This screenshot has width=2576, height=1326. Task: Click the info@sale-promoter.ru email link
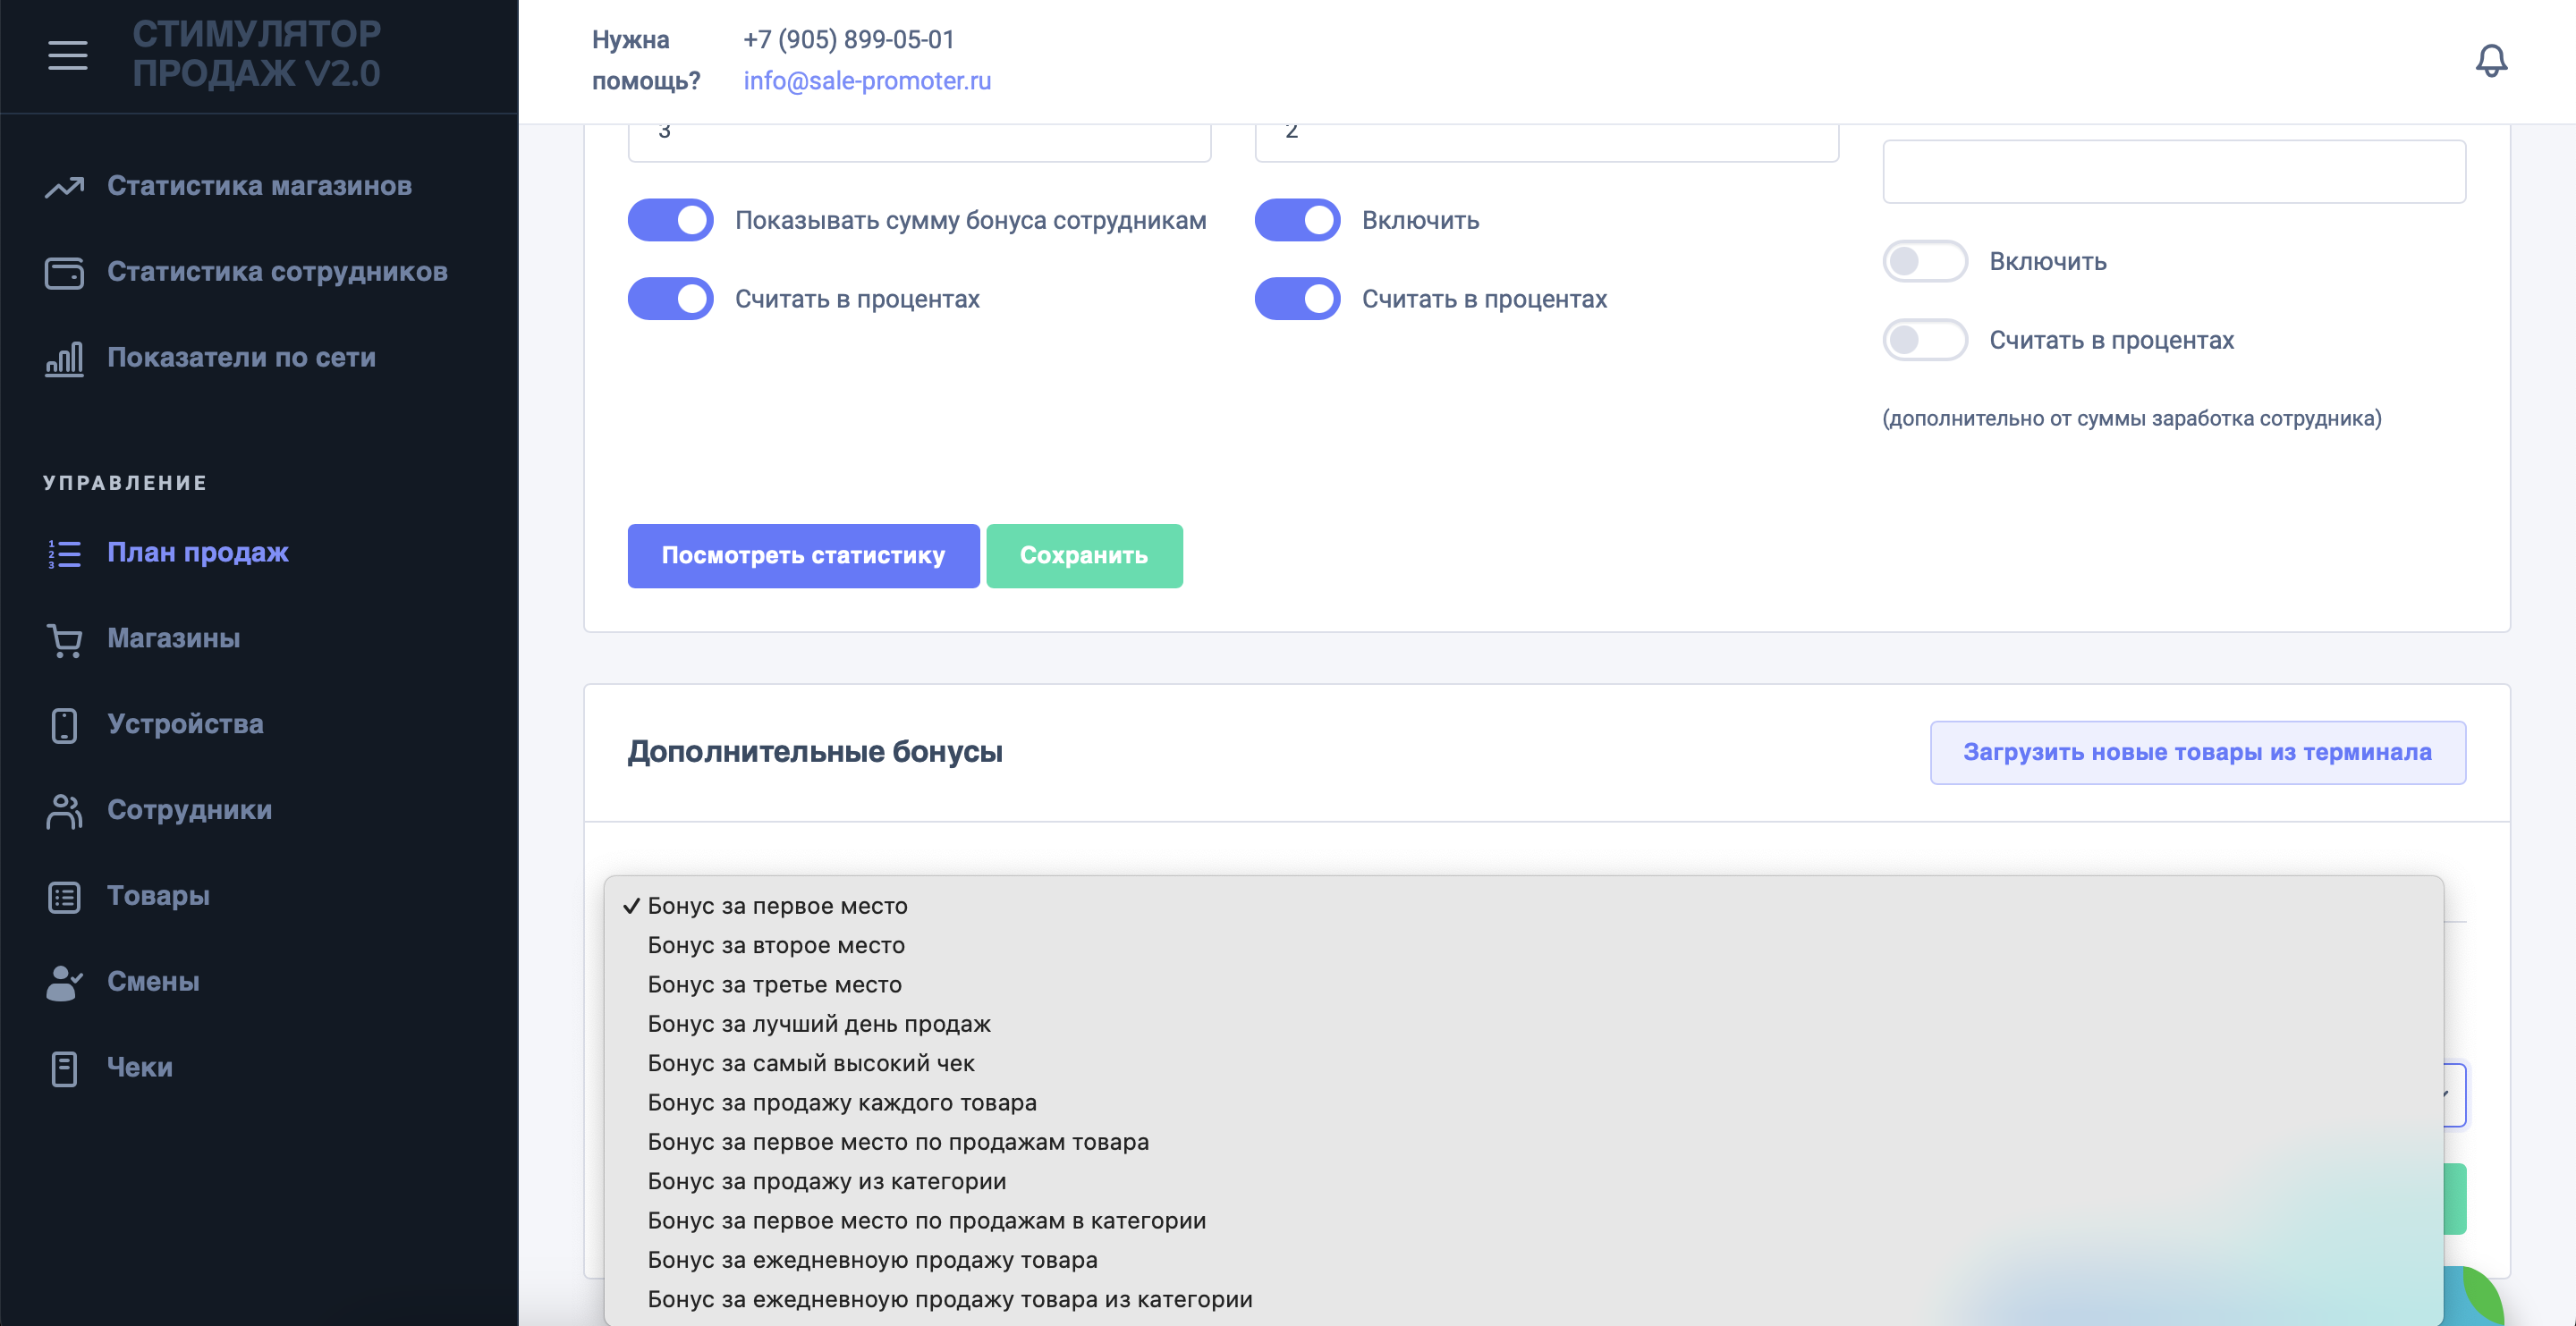click(x=867, y=81)
